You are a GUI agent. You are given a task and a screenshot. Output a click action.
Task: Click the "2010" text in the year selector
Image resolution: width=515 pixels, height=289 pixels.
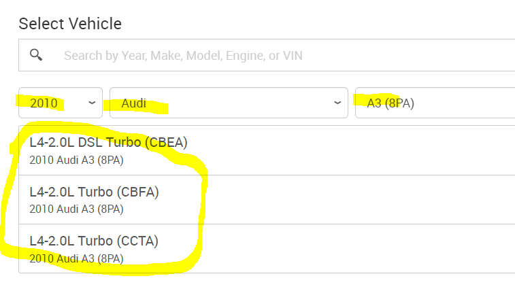tap(44, 103)
